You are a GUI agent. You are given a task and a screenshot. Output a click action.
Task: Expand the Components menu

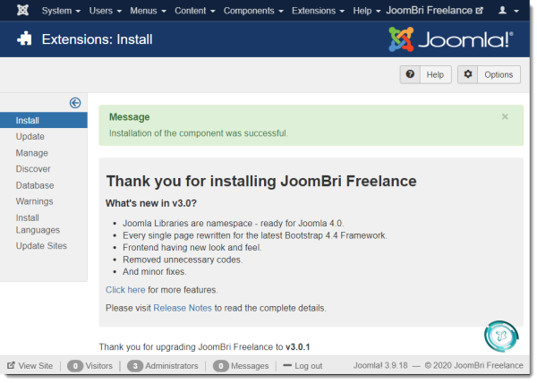pos(253,11)
